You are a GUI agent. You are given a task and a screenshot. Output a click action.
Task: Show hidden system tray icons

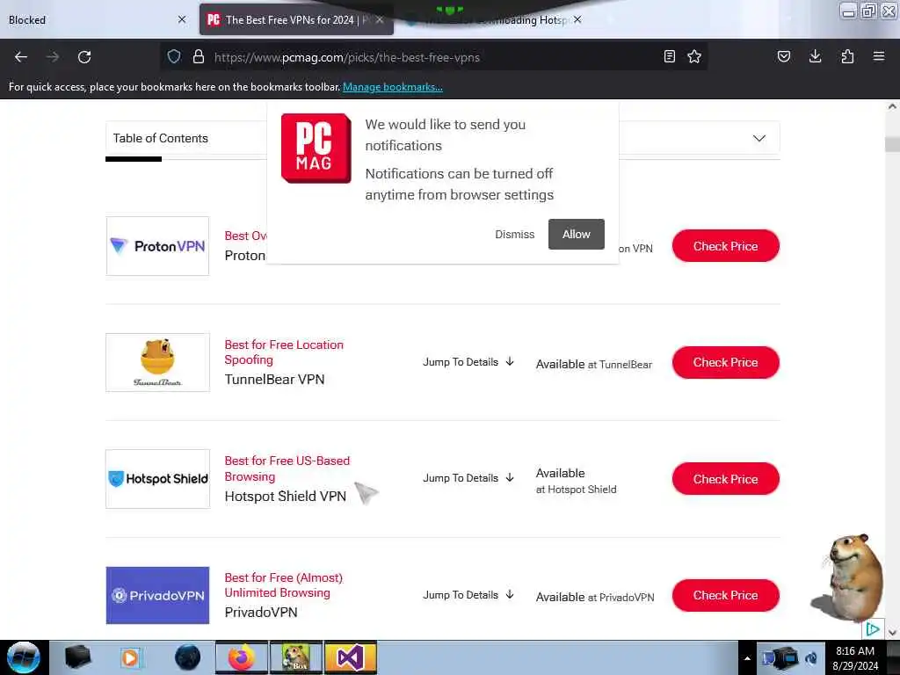pos(747,658)
